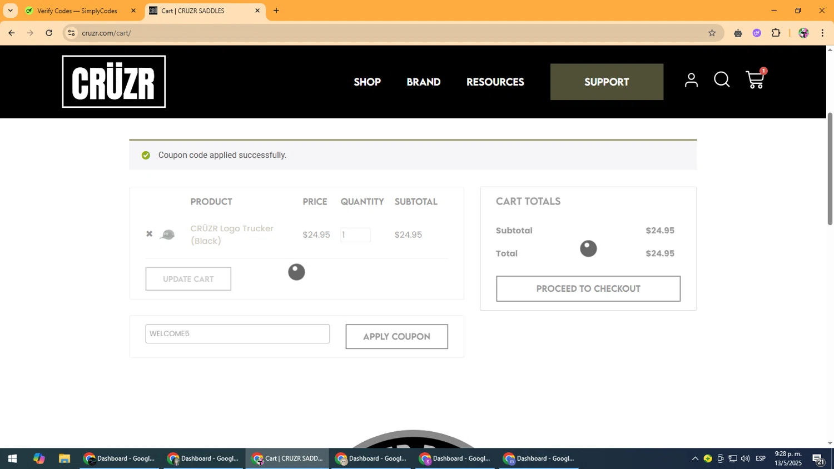The width and height of the screenshot is (834, 469).
Task: Click 'Coupon code applied successfully.' message
Action: [x=222, y=155]
